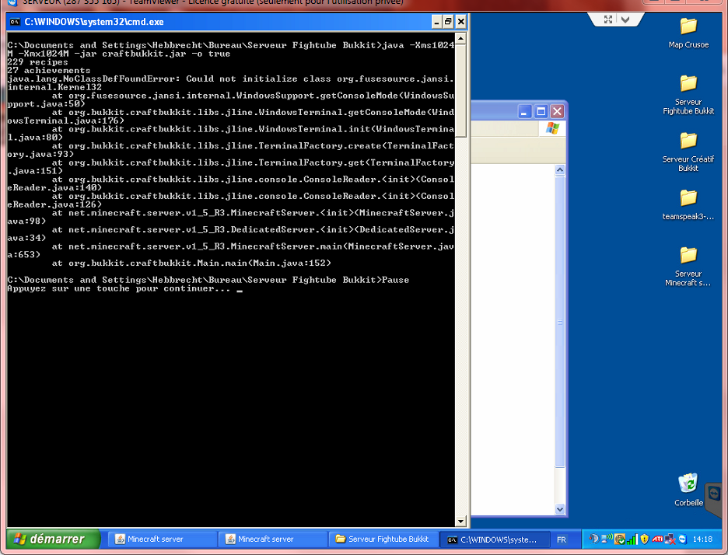Screen dimensions: 728x555
Task: Click the démarrer Start button
Action: (53, 539)
